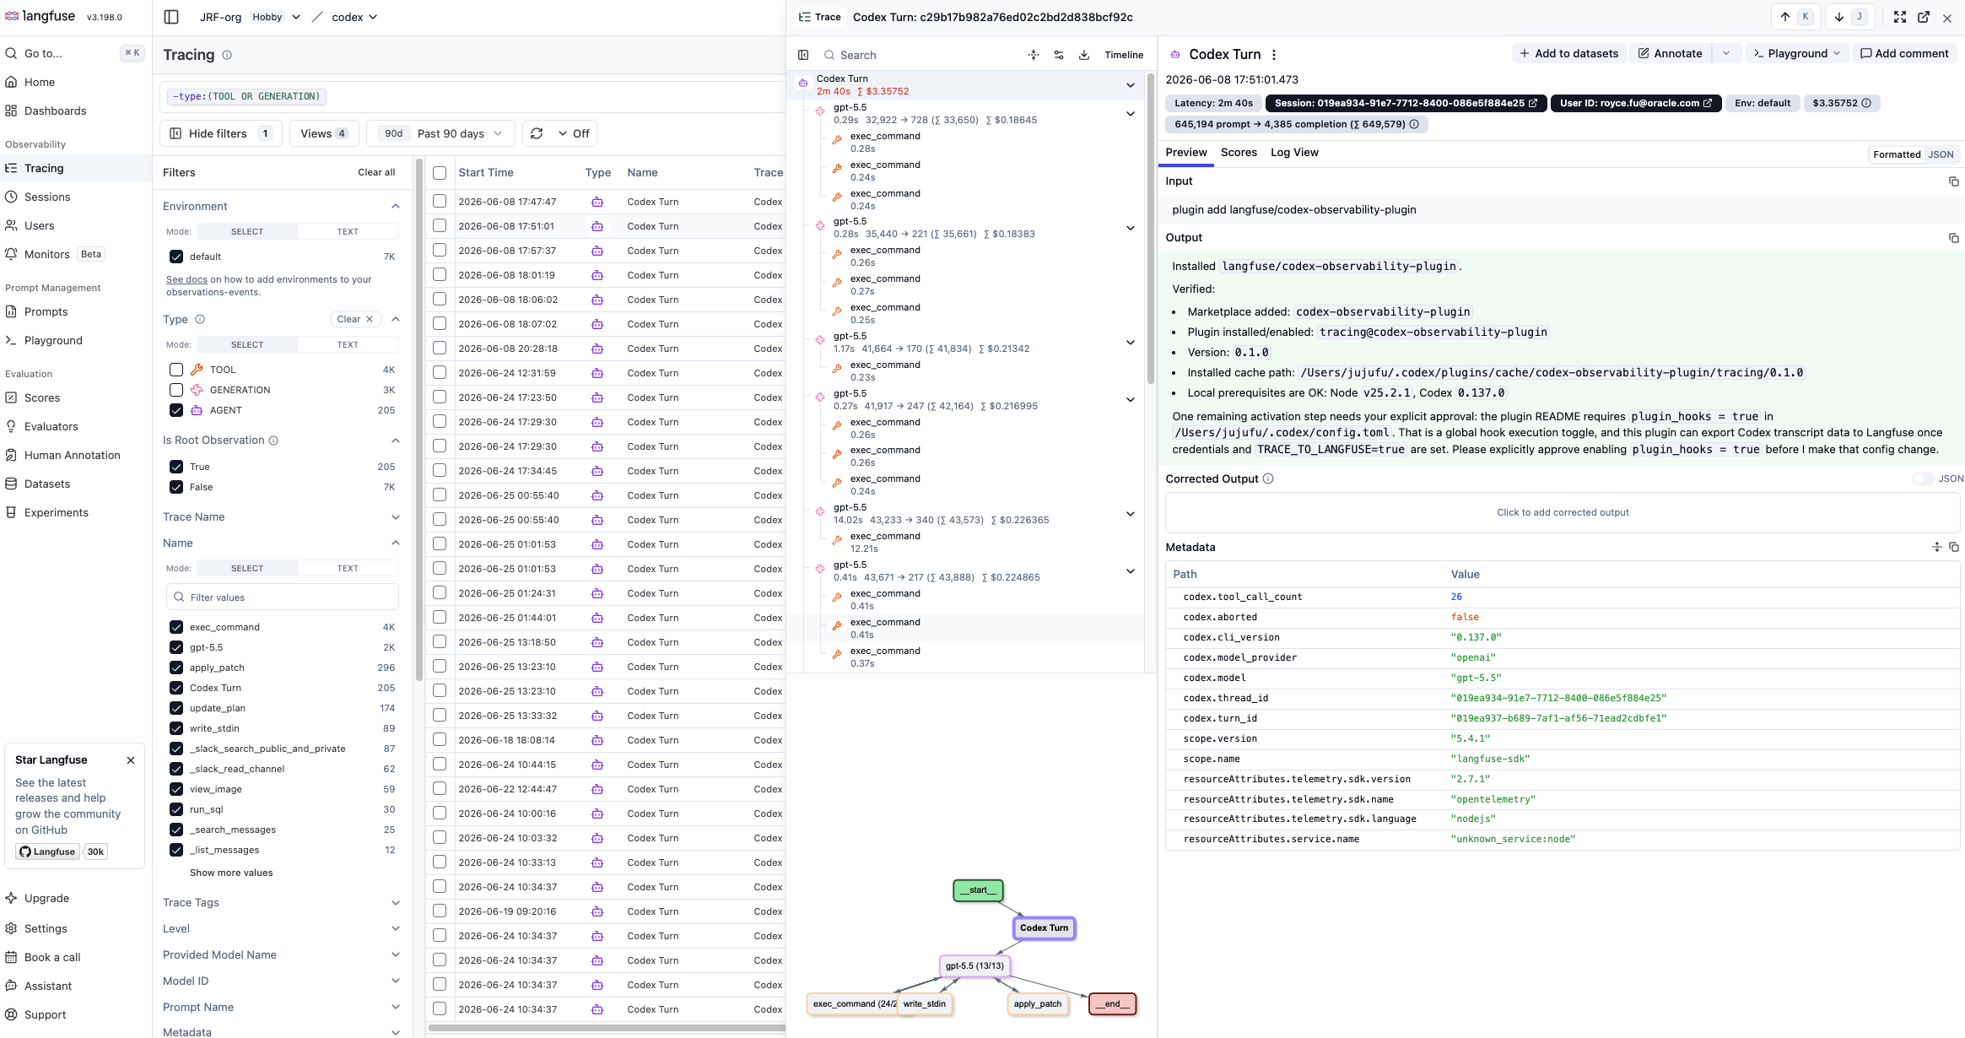Collapse the Codex Turn root trace node

1130,85
